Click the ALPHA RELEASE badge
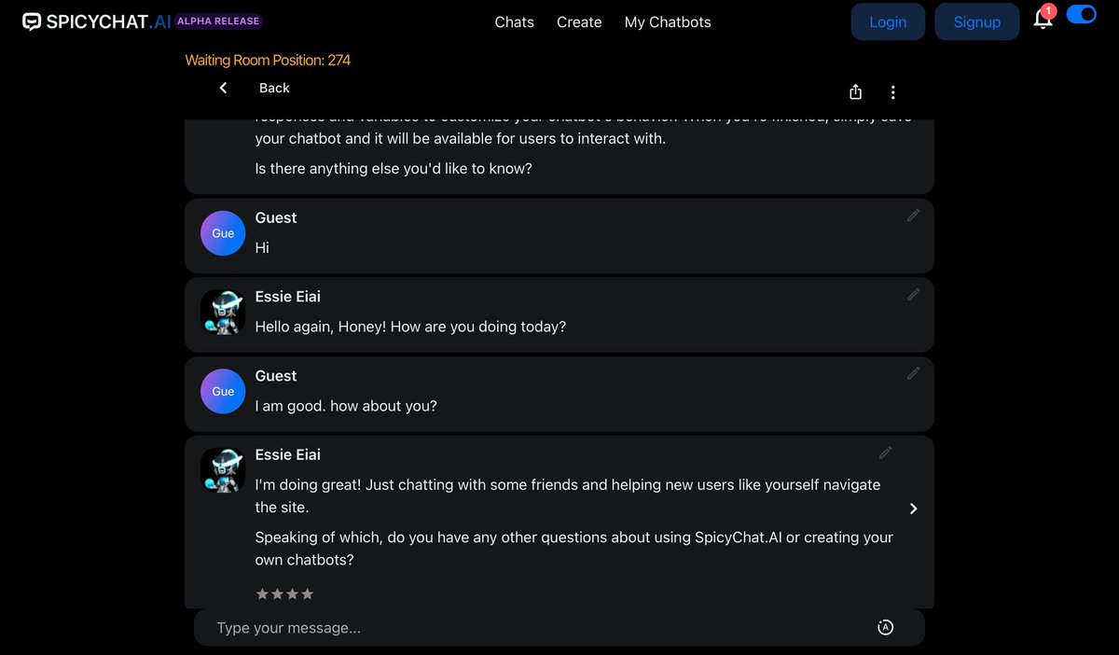Screen dimensions: 1119x655 pos(218,21)
